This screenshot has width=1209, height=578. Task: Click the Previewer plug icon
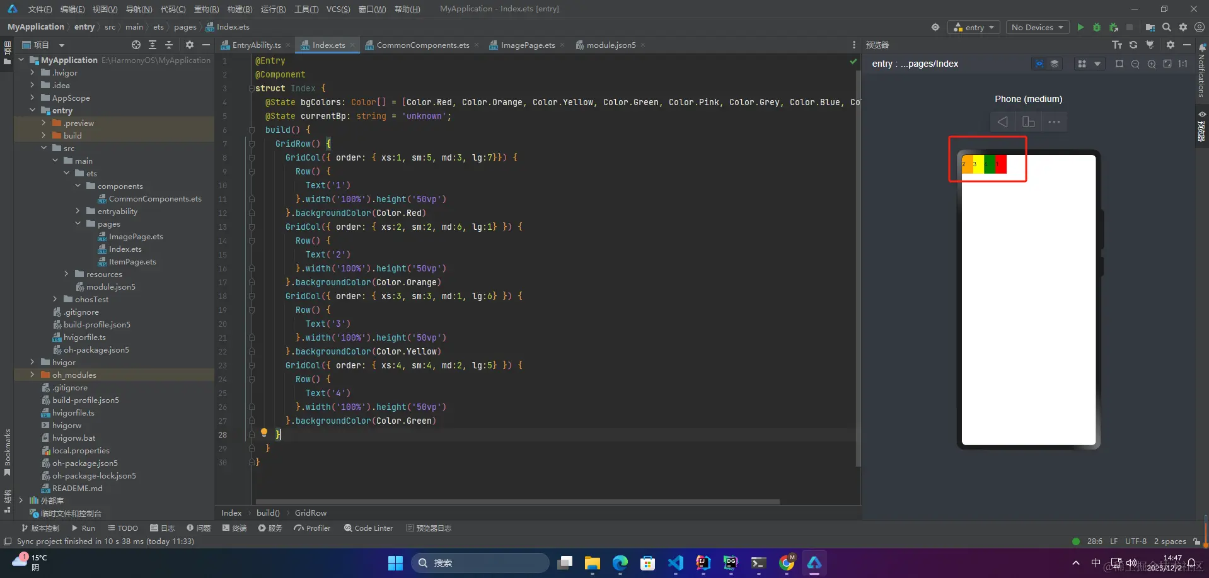pyautogui.click(x=1150, y=45)
